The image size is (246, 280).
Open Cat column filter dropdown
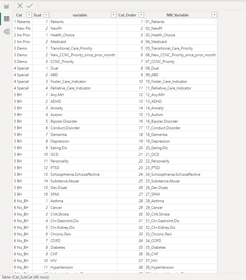29,15
